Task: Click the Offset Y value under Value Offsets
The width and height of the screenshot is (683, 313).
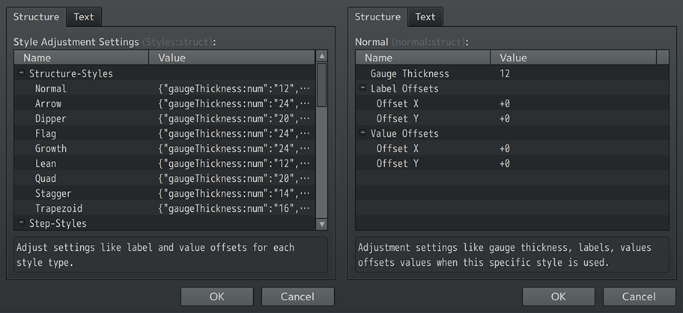Action: coord(505,163)
